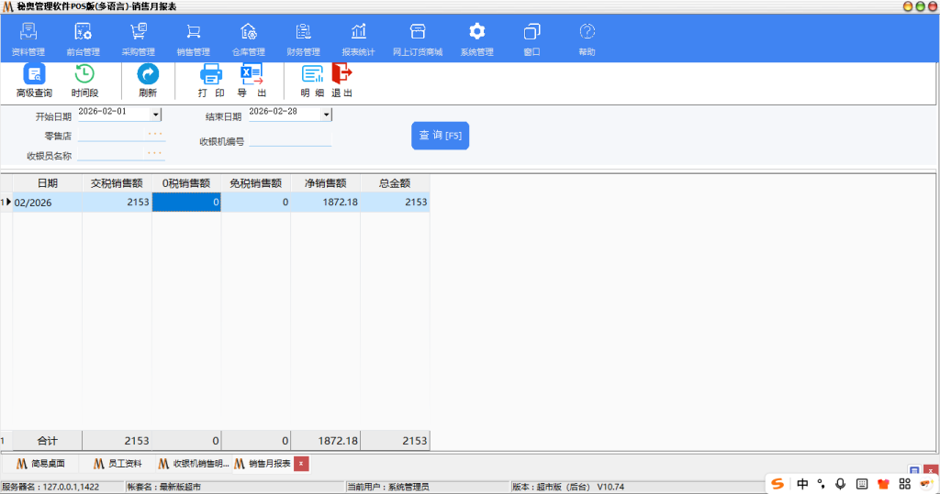Screen dimensions: 940x494
Task: Expand the 开始日期 start date dropdown
Action: [x=155, y=115]
